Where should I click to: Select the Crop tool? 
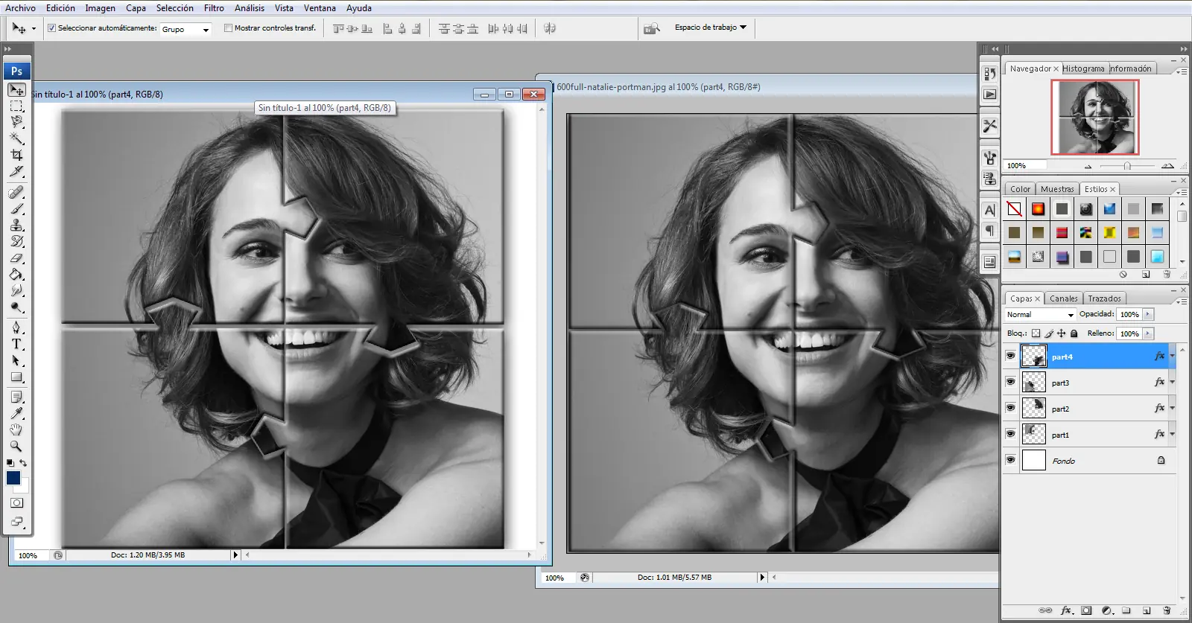pyautogui.click(x=16, y=155)
